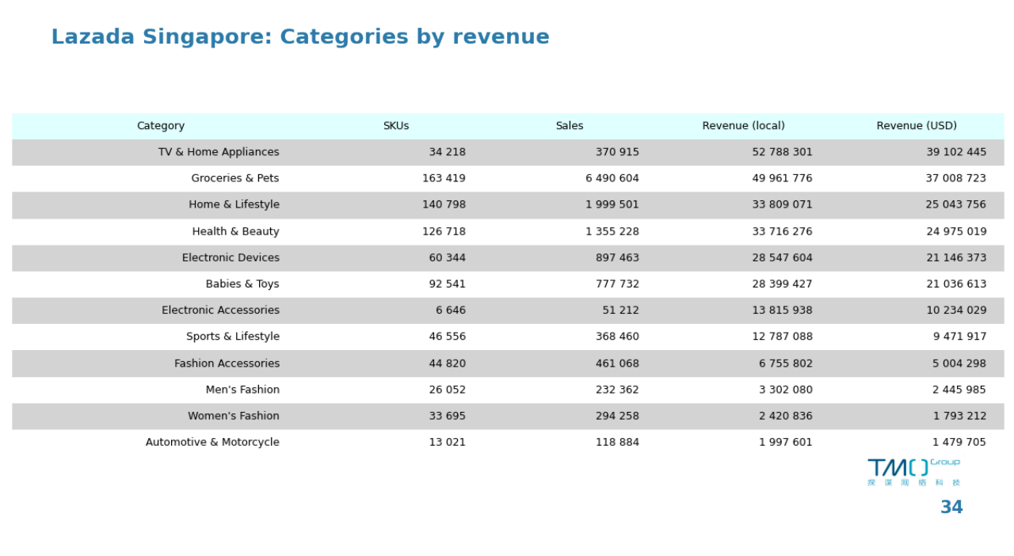Select USD revenue 9 471 917

point(959,337)
